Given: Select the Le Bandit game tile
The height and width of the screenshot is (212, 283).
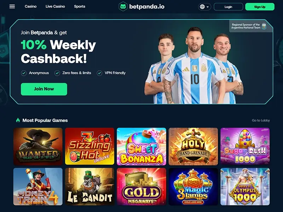Looking at the screenshot, I should point(90,187).
